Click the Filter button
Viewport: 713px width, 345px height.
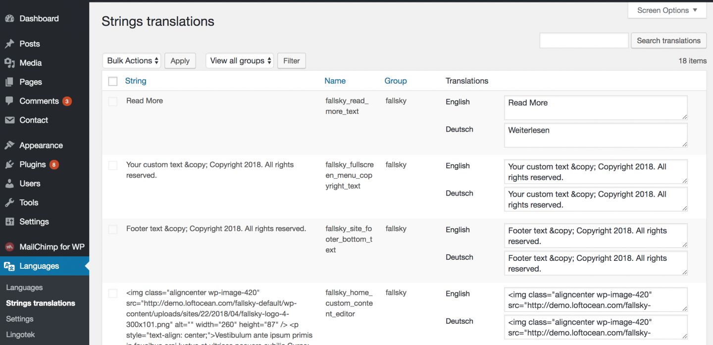(x=291, y=61)
